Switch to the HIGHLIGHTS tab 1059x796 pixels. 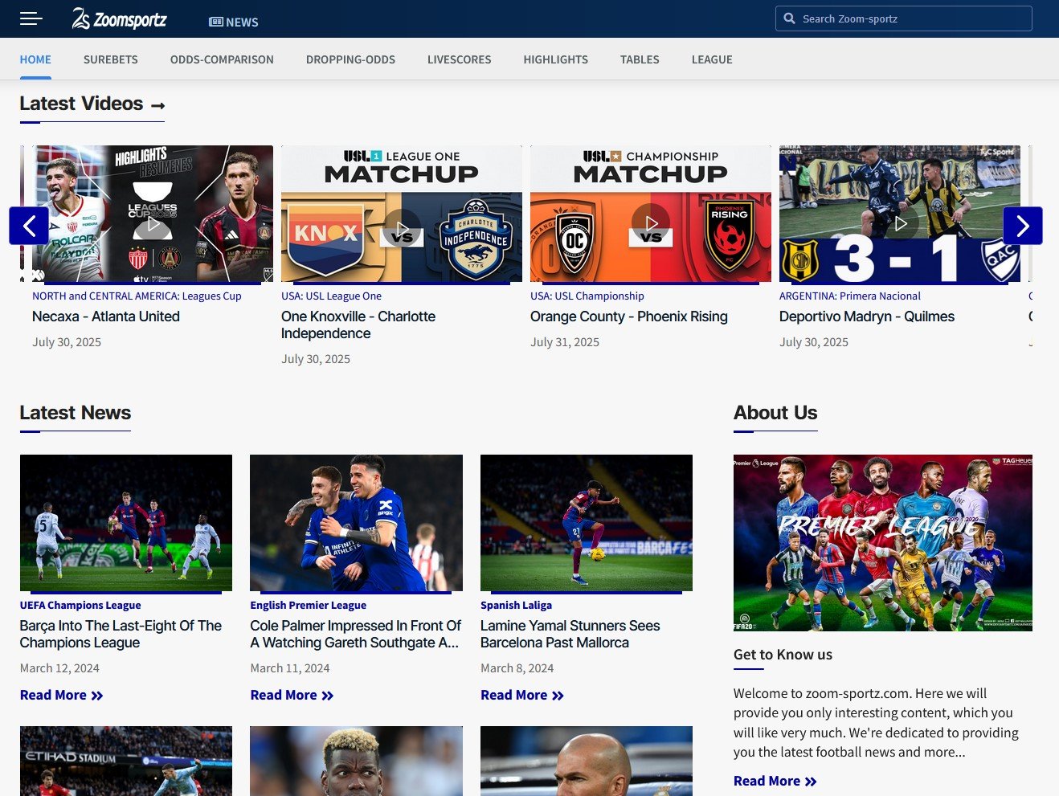coord(556,59)
